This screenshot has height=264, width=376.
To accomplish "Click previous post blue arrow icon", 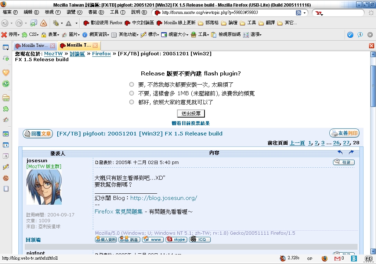I will (x=340, y=152).
